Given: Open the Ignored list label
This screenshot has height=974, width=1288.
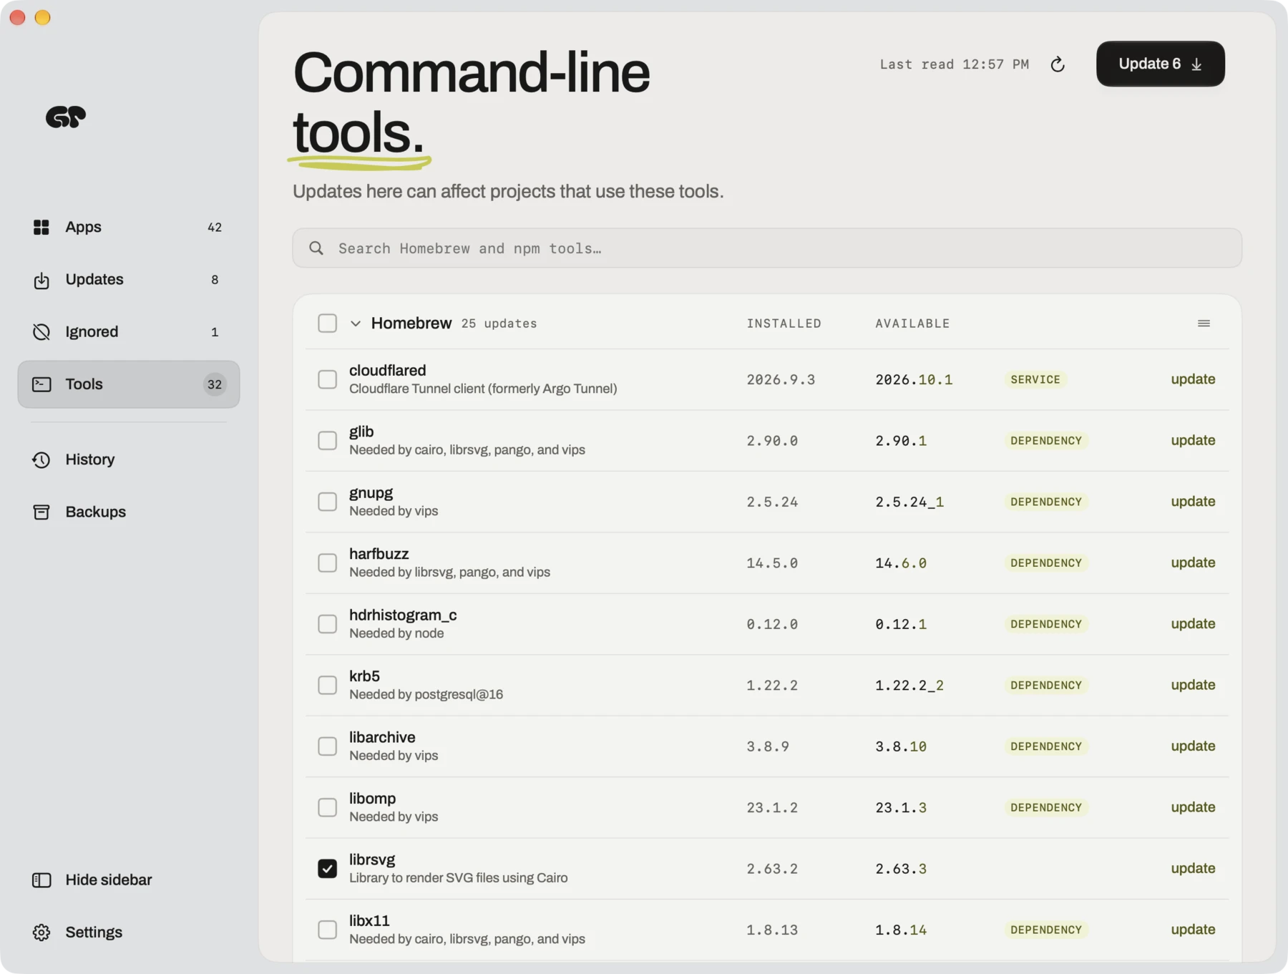Looking at the screenshot, I should (x=92, y=331).
